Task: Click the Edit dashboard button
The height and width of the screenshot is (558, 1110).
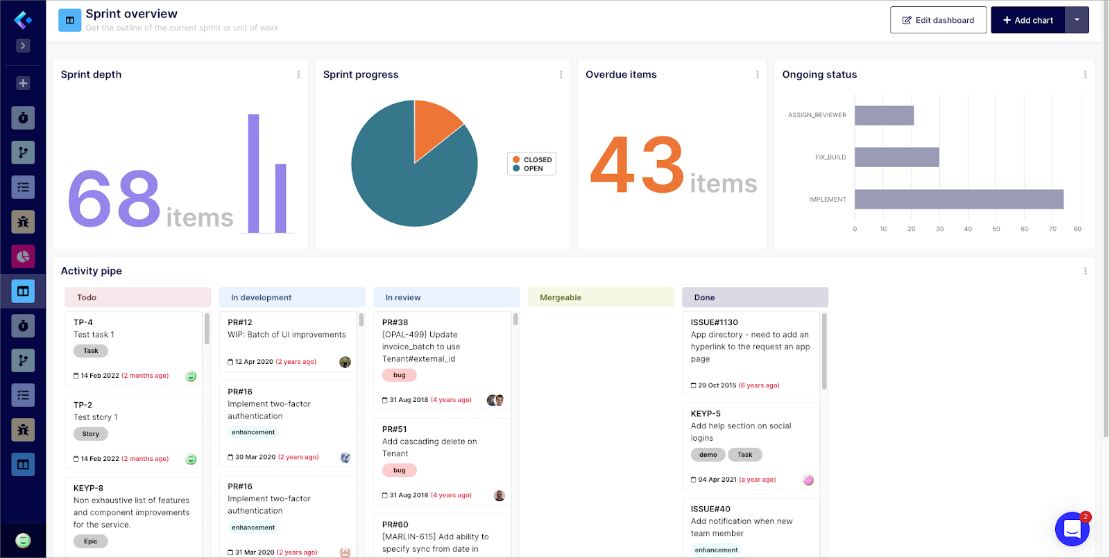Action: click(938, 20)
